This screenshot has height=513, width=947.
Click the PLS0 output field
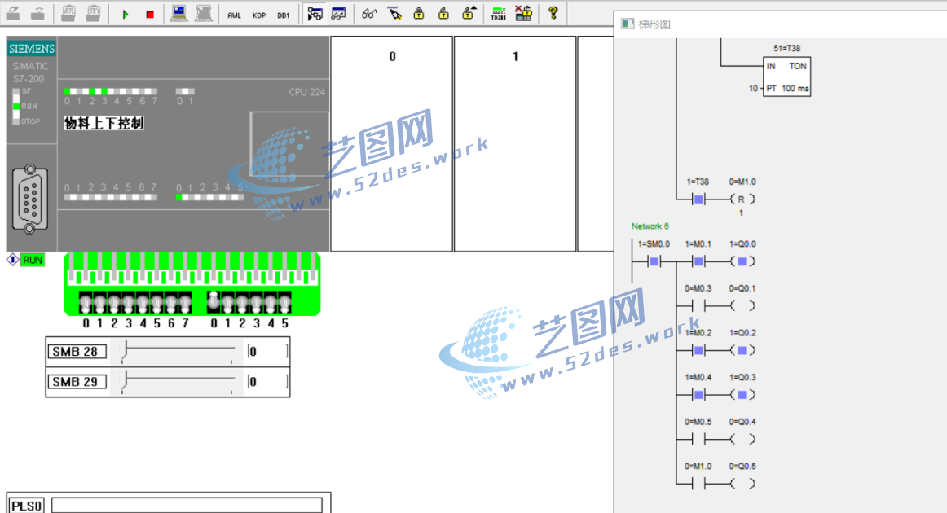[187, 506]
